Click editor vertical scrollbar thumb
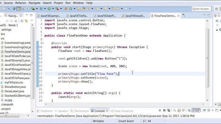Screen dimensions: 221x124 (x=207, y=58)
